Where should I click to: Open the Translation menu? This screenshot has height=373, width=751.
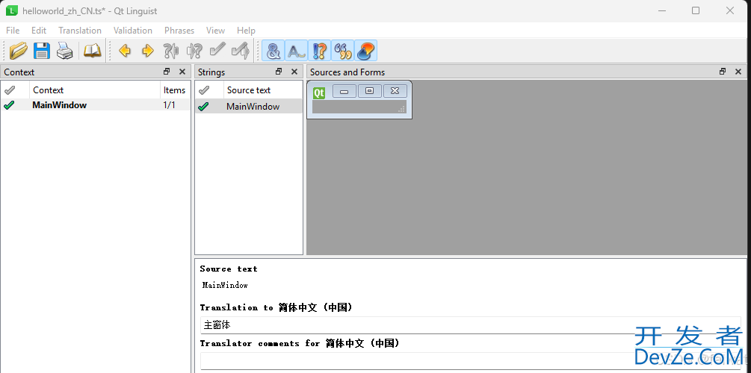[80, 30]
